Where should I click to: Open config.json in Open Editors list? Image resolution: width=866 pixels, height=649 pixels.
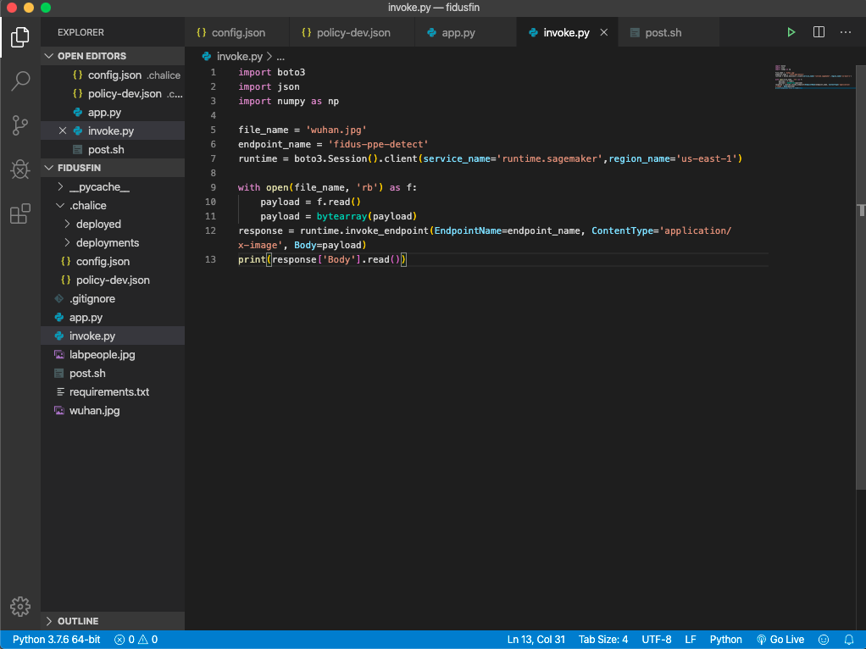coord(113,75)
